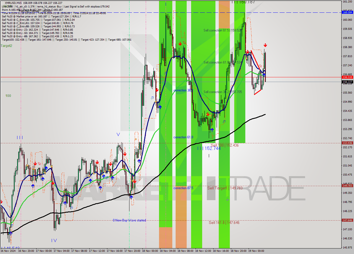Click '17 Nov 04:00' on time axis
354x254 pixels.
61,251
